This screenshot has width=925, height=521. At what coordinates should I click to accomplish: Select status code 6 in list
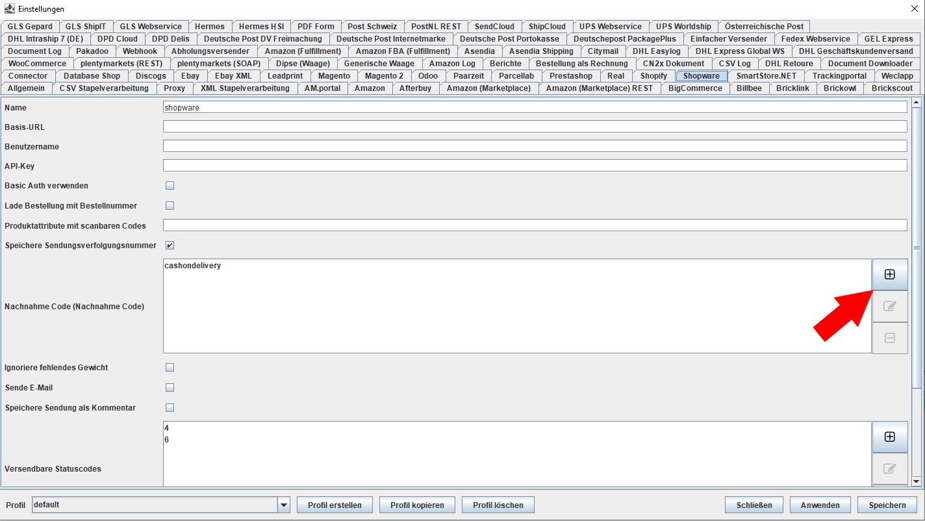click(x=517, y=440)
